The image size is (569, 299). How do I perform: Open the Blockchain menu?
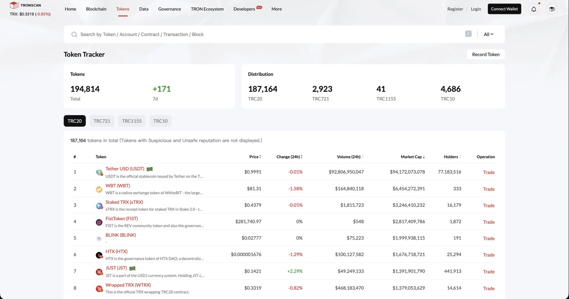pos(96,9)
